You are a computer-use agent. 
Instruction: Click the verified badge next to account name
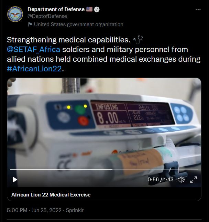[97, 9]
